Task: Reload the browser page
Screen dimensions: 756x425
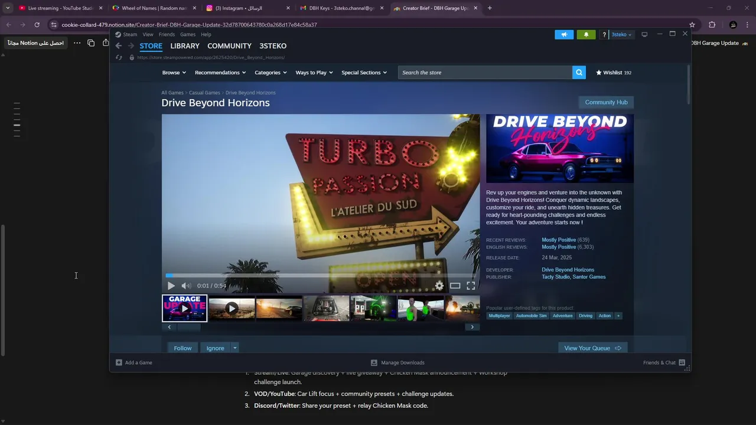Action: (37, 25)
